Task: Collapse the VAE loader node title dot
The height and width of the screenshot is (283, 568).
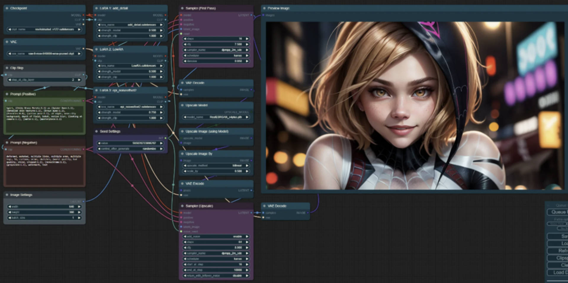Action: click(7, 42)
